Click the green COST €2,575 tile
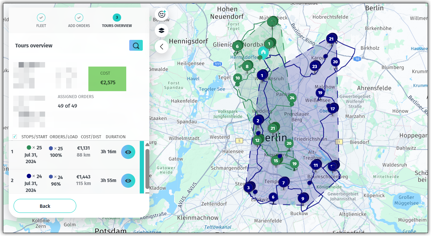This screenshot has width=431, height=236. 107,79
